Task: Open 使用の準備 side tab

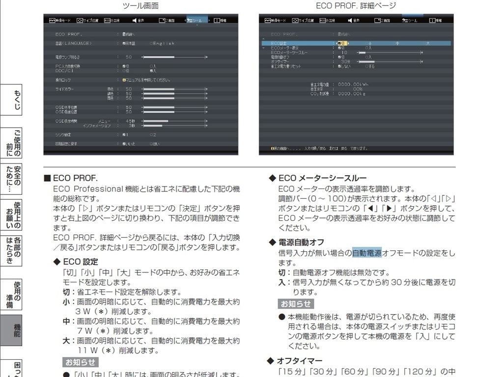Action: tap(11, 295)
